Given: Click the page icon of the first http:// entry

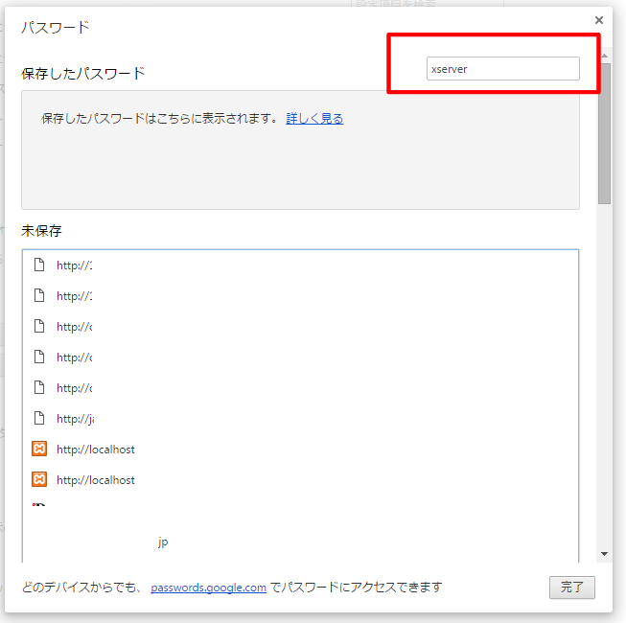Looking at the screenshot, I should [x=39, y=265].
